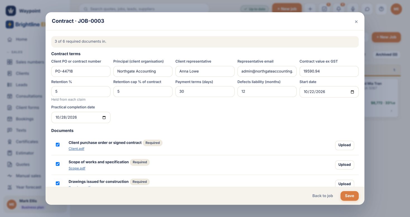This screenshot has height=217, width=410.
Task: Click the Bookings sidebar icon
Action: (x=10, y=119)
